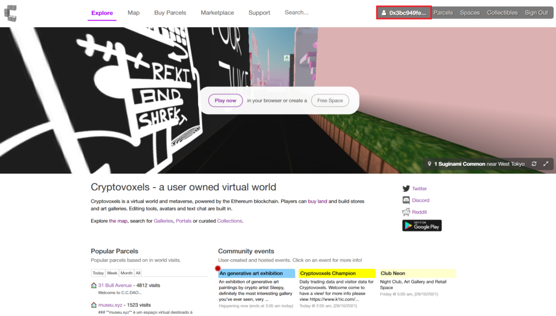The image size is (556, 316).
Task: Open the Explore tab
Action: click(102, 13)
